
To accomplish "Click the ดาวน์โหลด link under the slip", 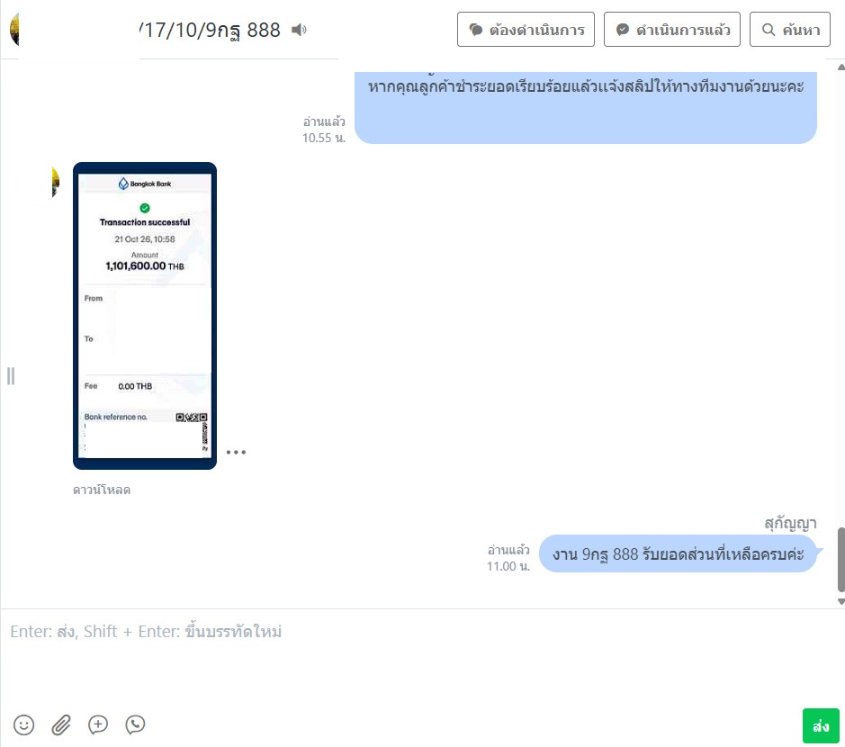I will coord(102,490).
